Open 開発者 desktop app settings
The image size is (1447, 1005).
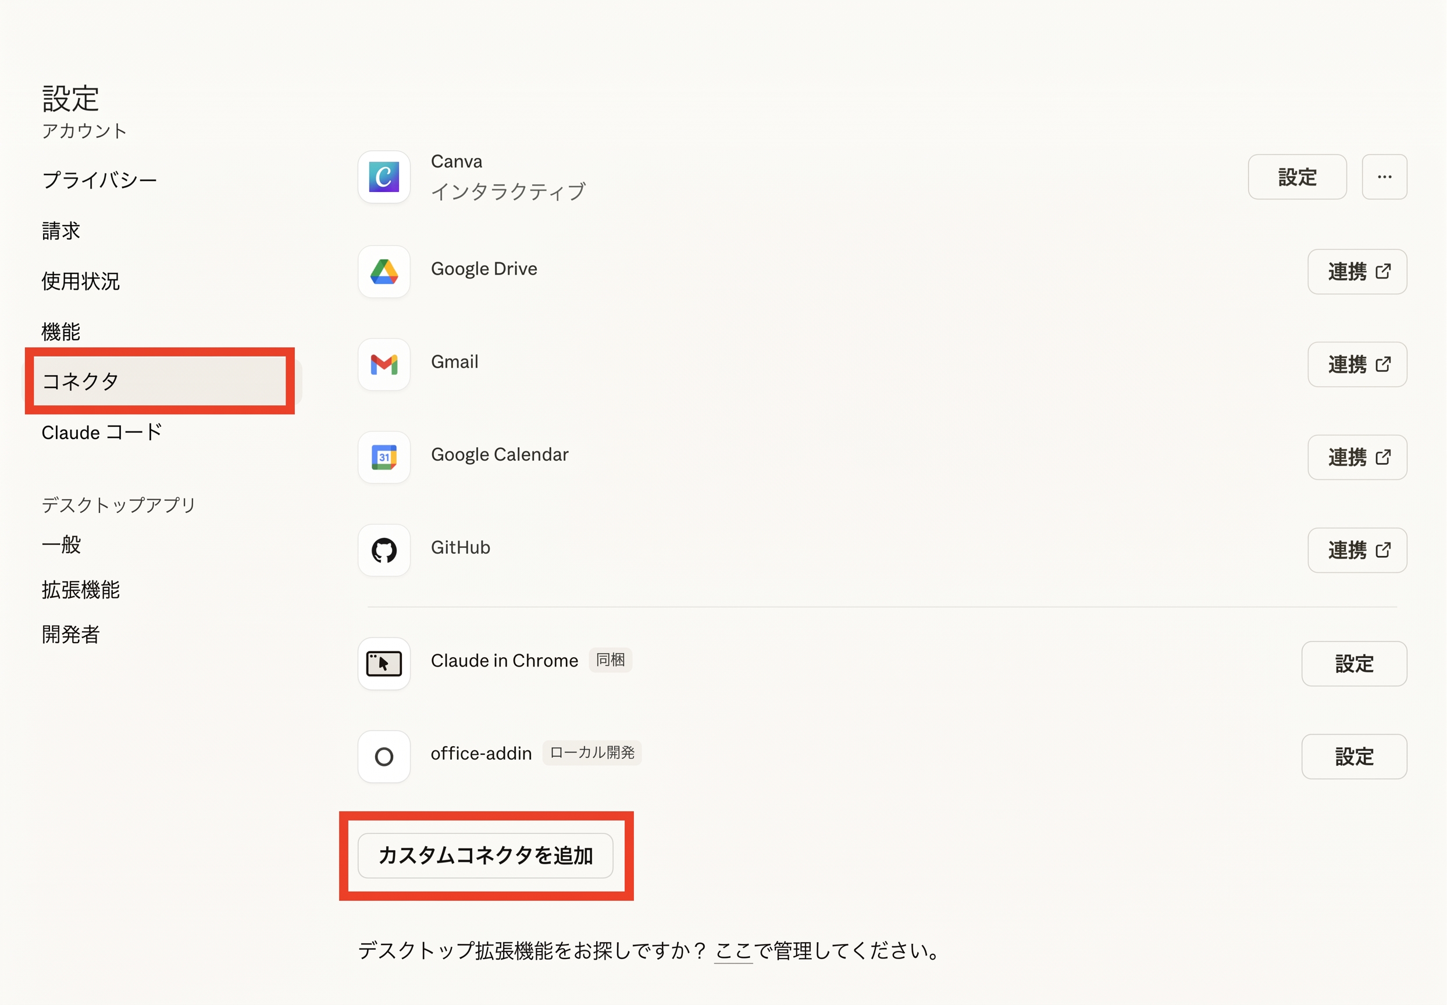pyautogui.click(x=70, y=634)
